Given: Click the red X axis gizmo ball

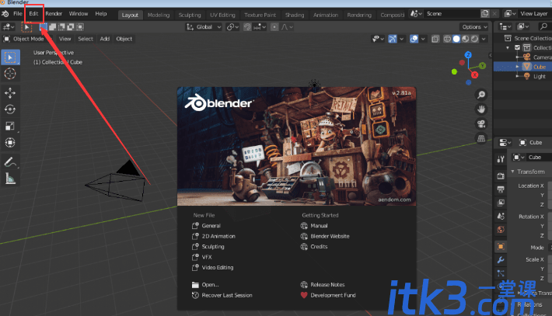Looking at the screenshot, I should tap(474, 75).
